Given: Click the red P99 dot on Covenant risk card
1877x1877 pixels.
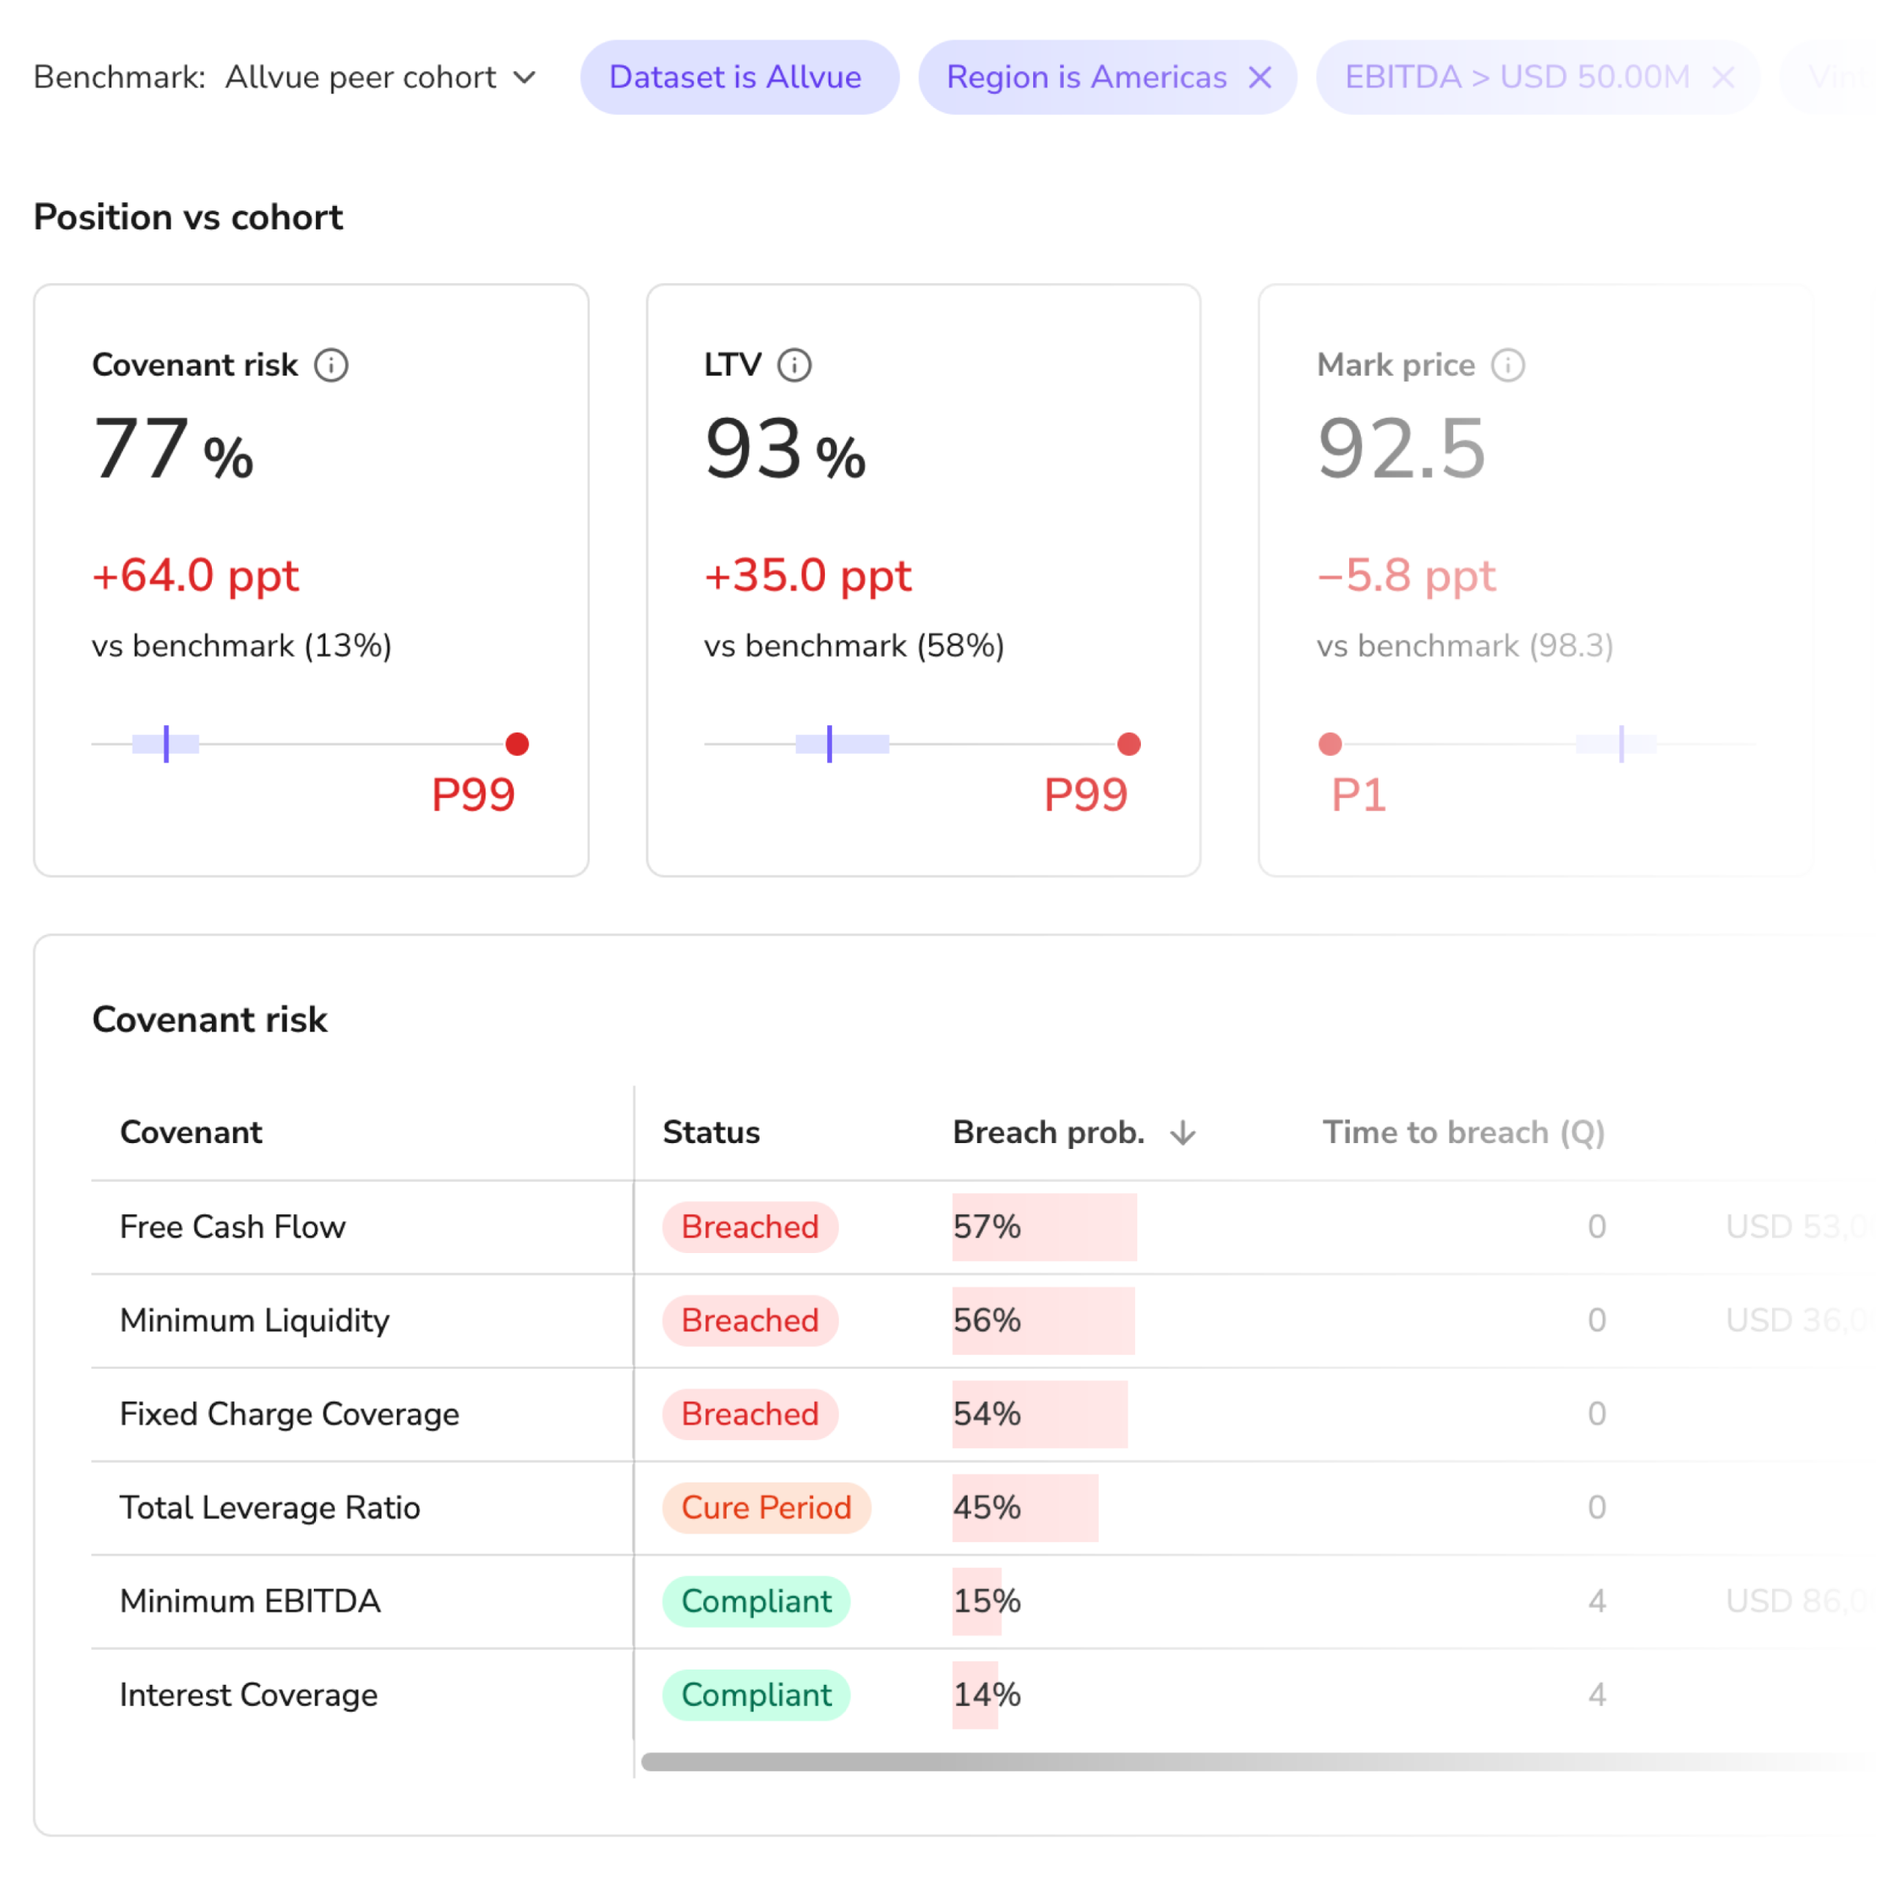Looking at the screenshot, I should tap(517, 744).
